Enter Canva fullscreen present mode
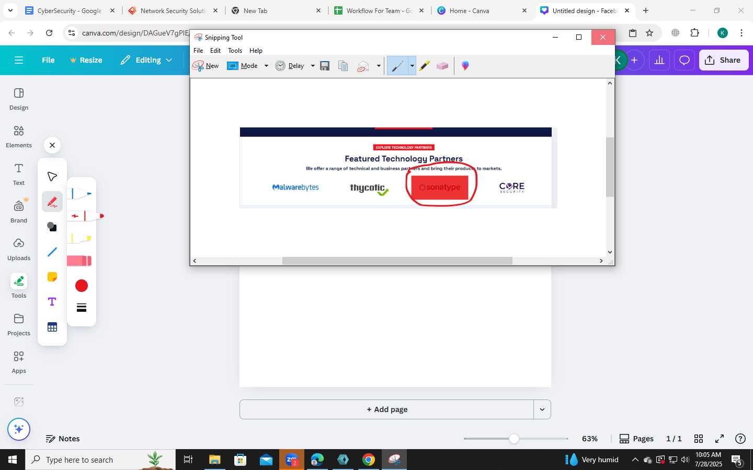 tap(720, 439)
